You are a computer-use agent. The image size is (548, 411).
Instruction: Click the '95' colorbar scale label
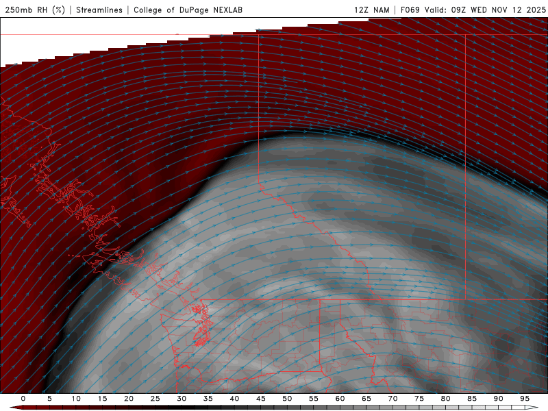click(525, 399)
